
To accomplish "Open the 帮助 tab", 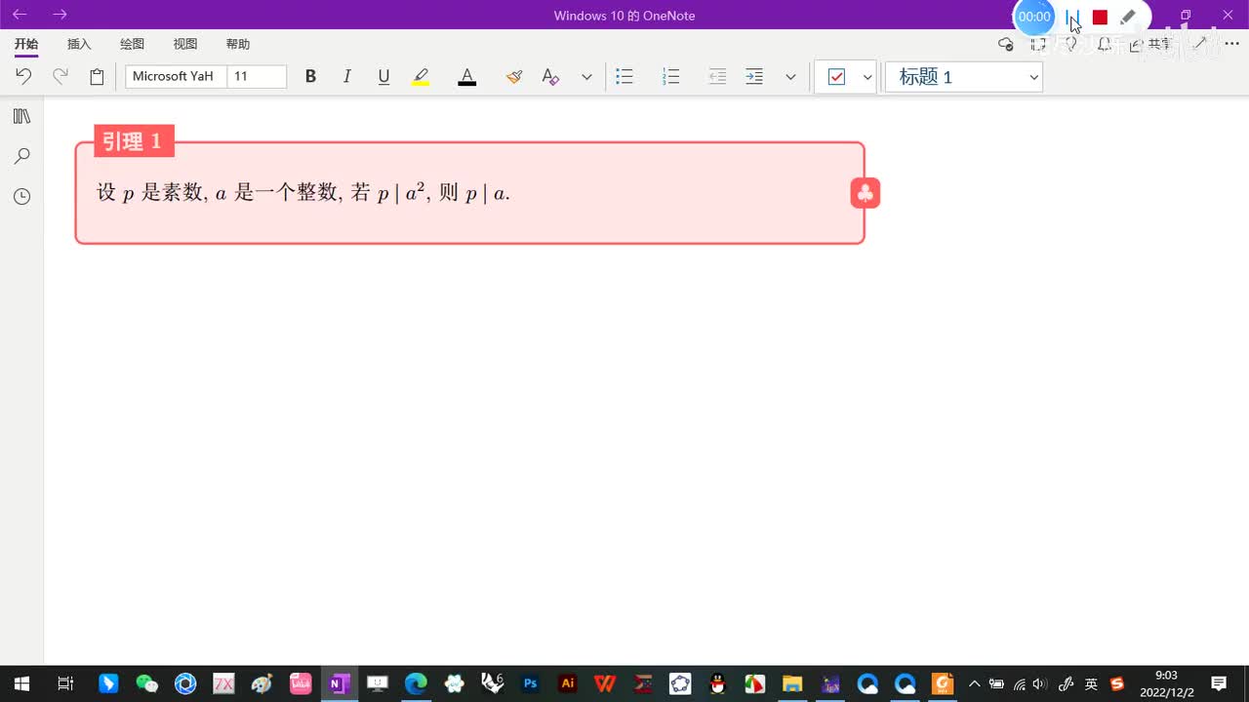I will [x=238, y=44].
